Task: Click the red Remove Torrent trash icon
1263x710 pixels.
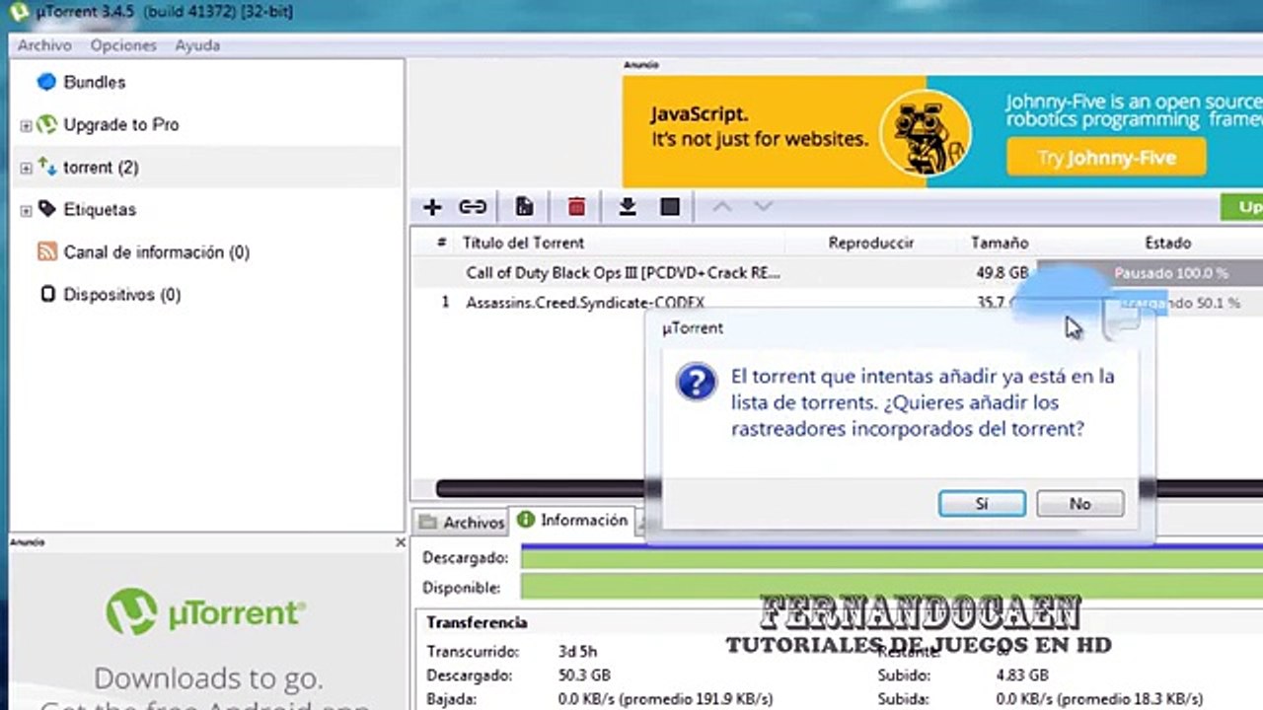Action: [x=576, y=207]
